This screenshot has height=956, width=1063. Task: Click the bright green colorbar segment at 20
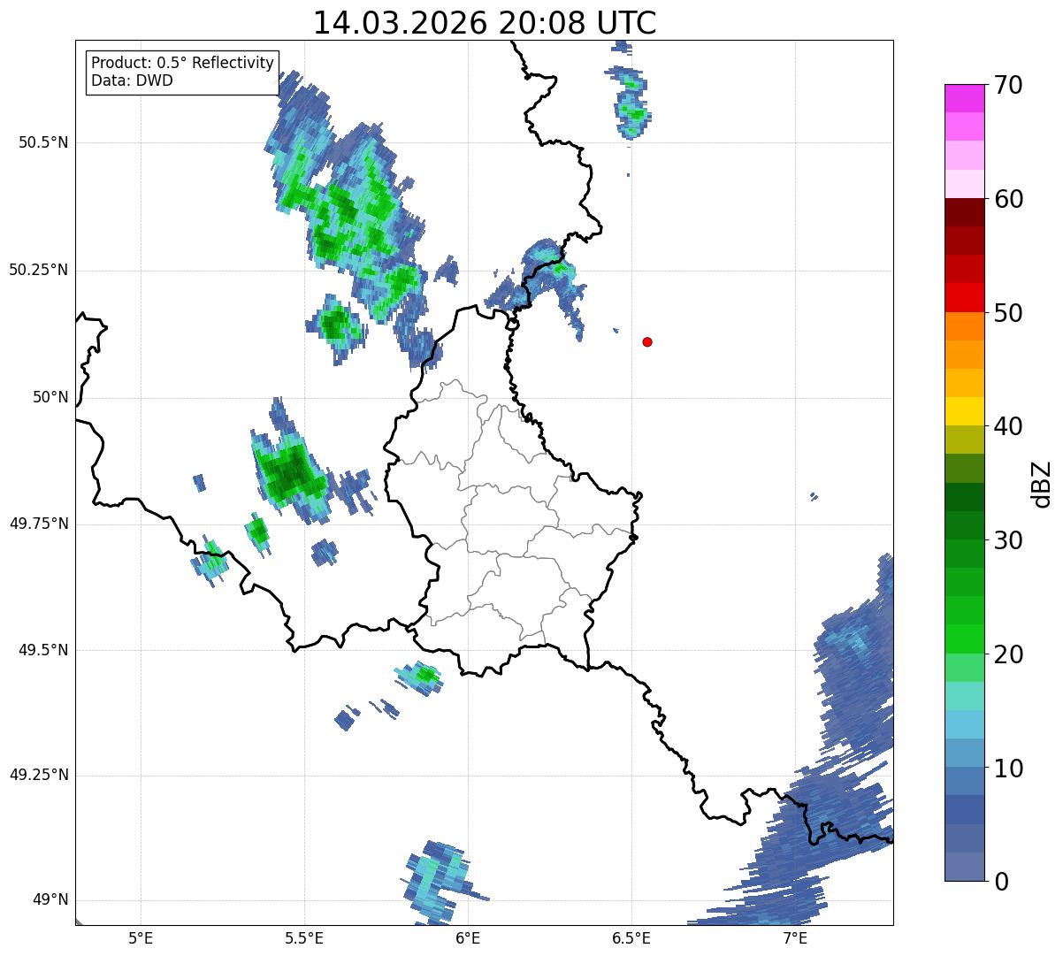coord(965,639)
